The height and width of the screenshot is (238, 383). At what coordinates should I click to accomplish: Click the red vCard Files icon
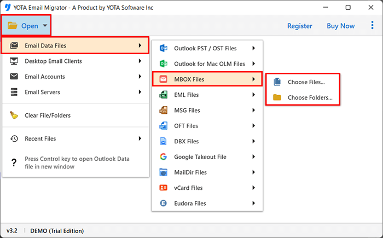(x=164, y=188)
